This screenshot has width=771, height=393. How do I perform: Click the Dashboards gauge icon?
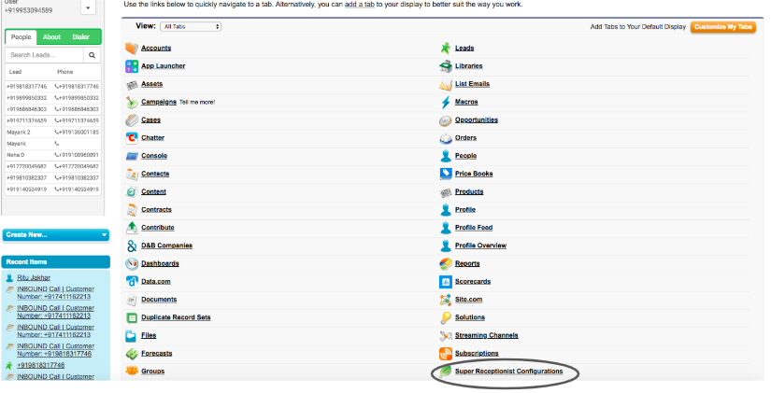point(132,264)
